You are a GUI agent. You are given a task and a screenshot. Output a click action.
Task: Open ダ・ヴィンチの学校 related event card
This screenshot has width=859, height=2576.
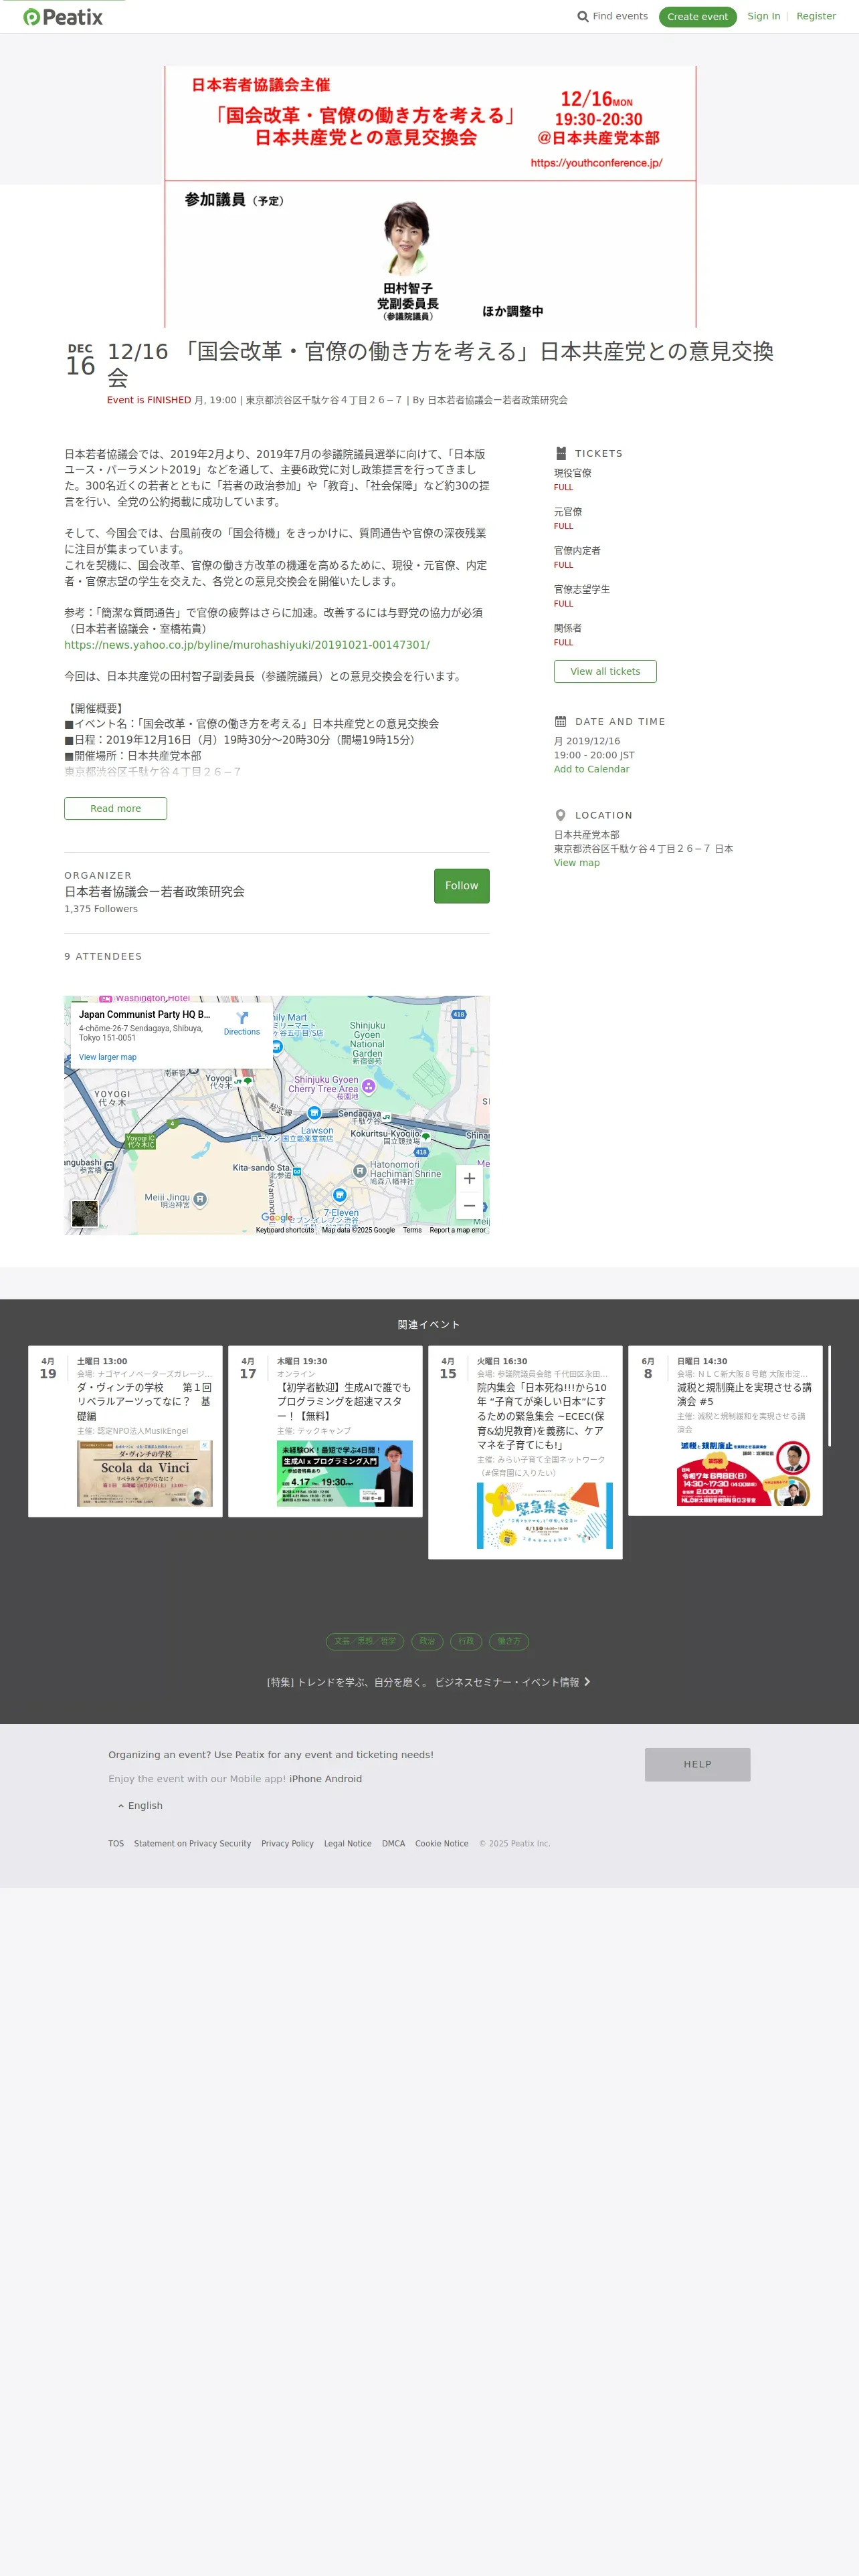coord(125,1431)
